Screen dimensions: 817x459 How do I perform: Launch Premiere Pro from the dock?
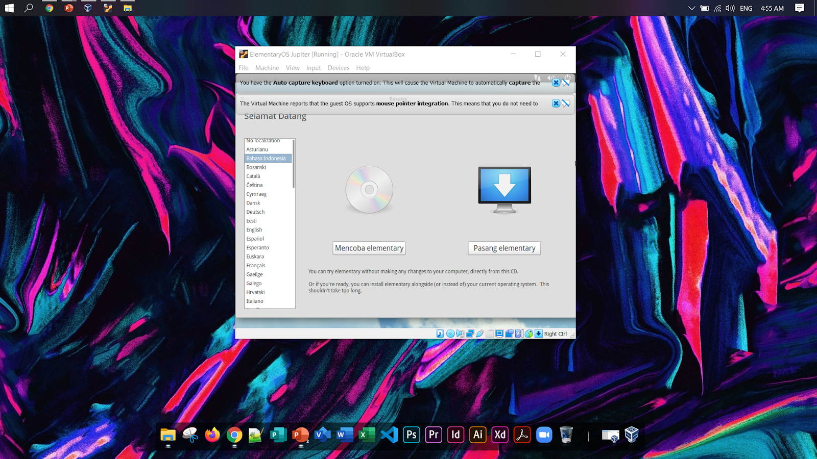434,435
